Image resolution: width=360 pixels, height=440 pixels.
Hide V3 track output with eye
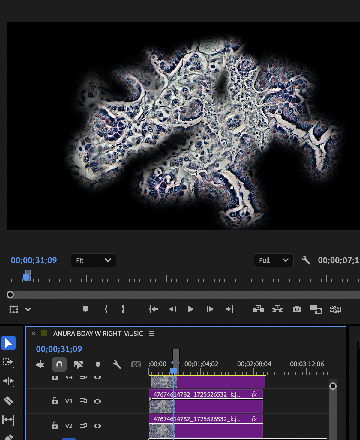[x=97, y=401]
